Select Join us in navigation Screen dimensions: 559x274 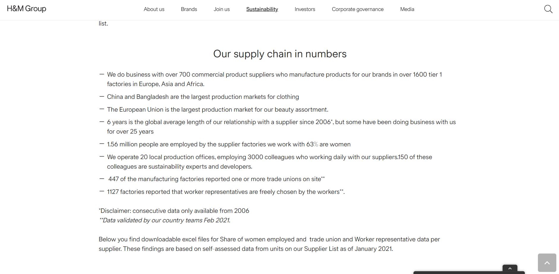pos(222,9)
